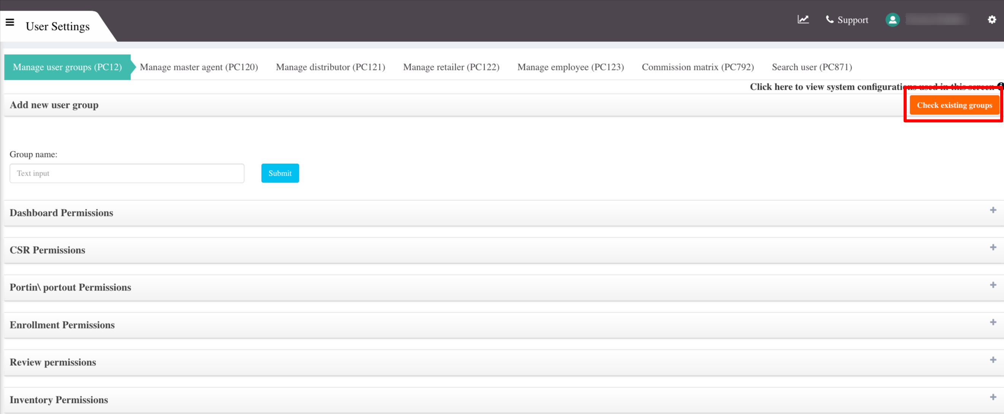Go to Manage retailer (PC122) tab
This screenshot has width=1004, height=414.
(x=451, y=67)
